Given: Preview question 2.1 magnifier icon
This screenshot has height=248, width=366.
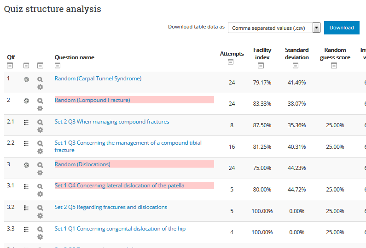Looking at the screenshot, I should coord(40,122).
